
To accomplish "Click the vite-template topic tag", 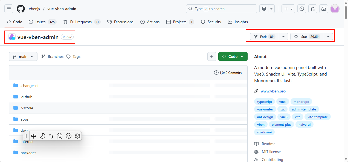I will click(317, 117).
